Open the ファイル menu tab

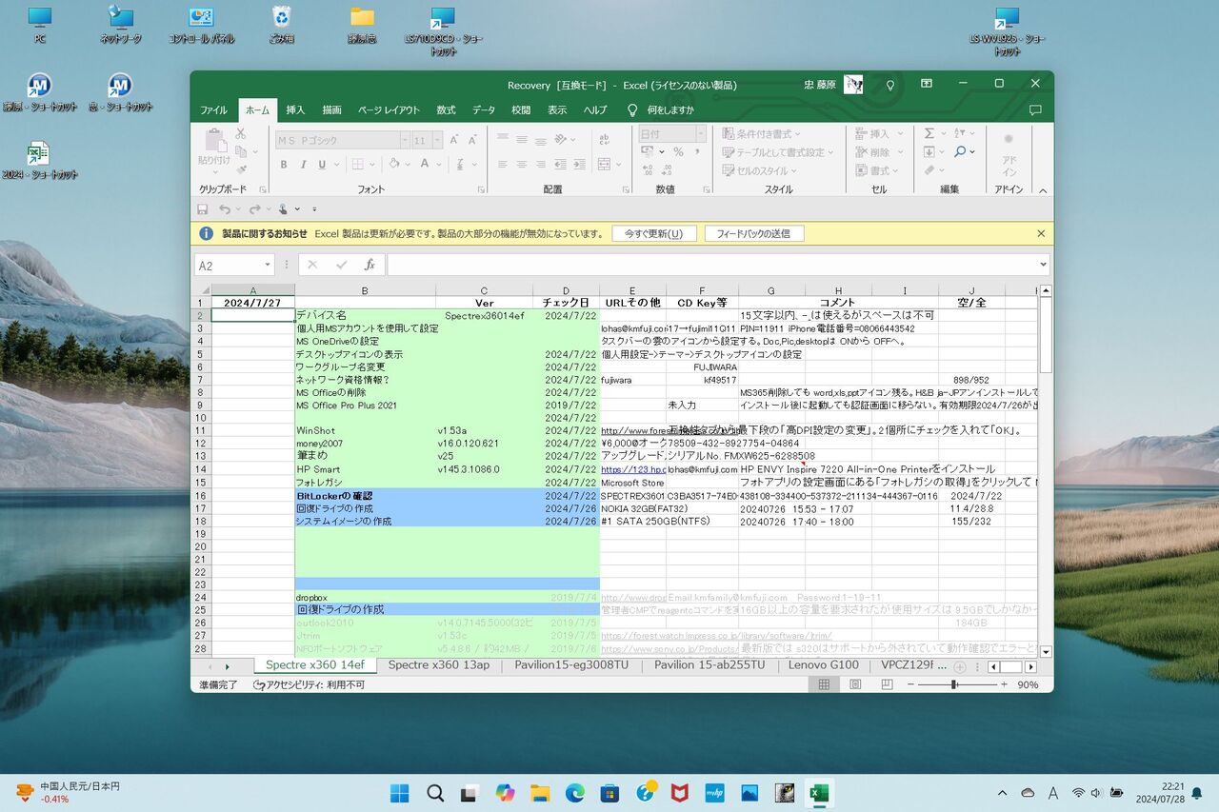214,110
